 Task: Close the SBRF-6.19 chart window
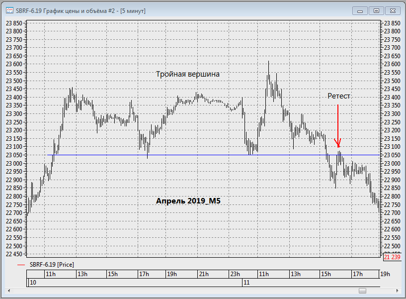[393, 11]
